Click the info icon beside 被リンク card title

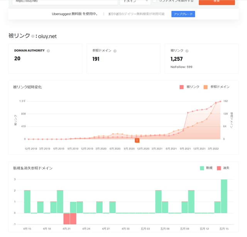tap(187, 51)
